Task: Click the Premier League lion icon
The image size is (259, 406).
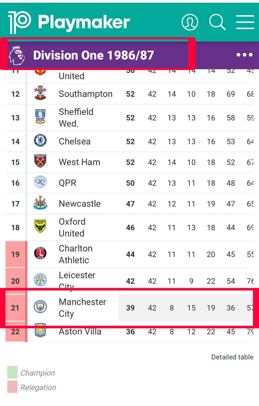Action: (x=17, y=55)
